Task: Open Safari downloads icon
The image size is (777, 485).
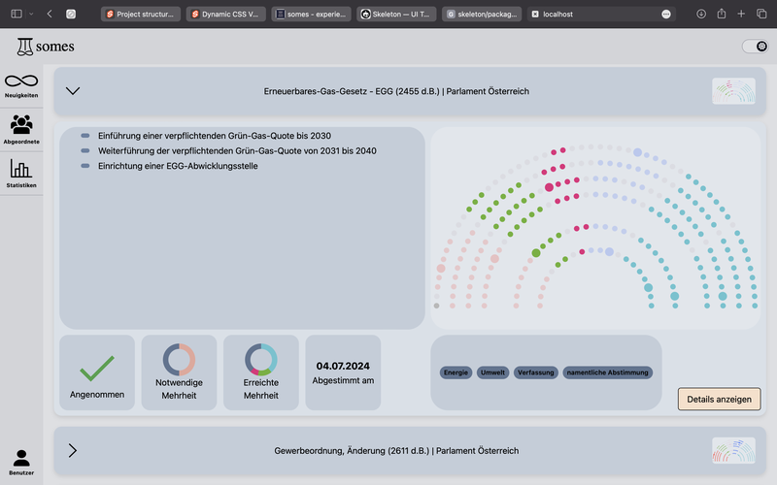Action: click(701, 15)
